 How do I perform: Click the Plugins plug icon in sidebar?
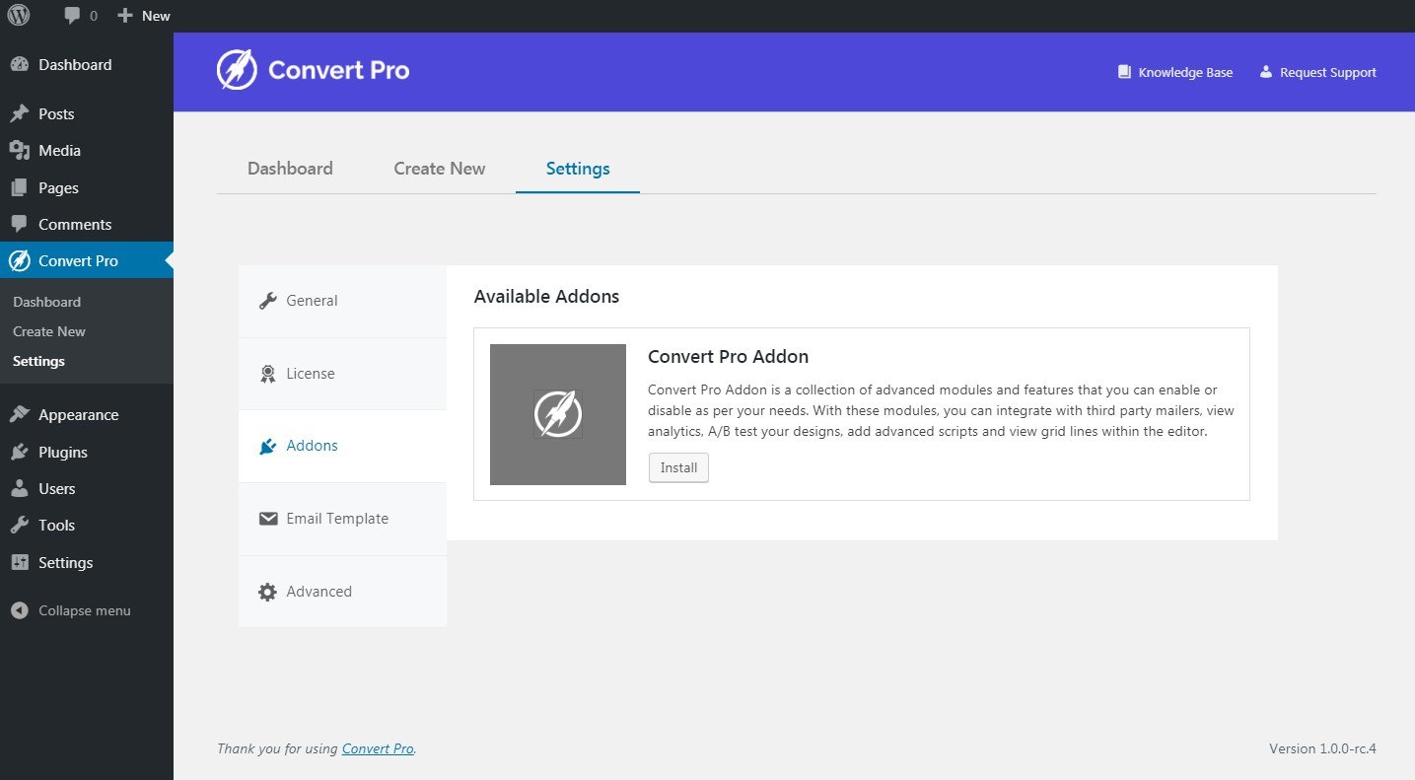(x=19, y=453)
